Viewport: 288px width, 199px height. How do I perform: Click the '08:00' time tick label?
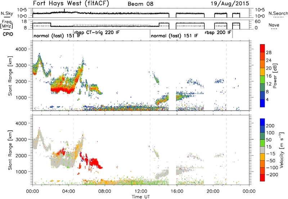coord(105,191)
